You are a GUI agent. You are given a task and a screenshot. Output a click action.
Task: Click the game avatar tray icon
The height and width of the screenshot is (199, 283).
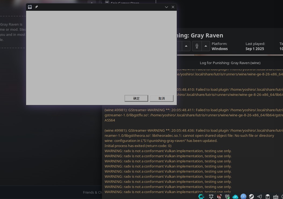pyautogui.click(x=219, y=197)
